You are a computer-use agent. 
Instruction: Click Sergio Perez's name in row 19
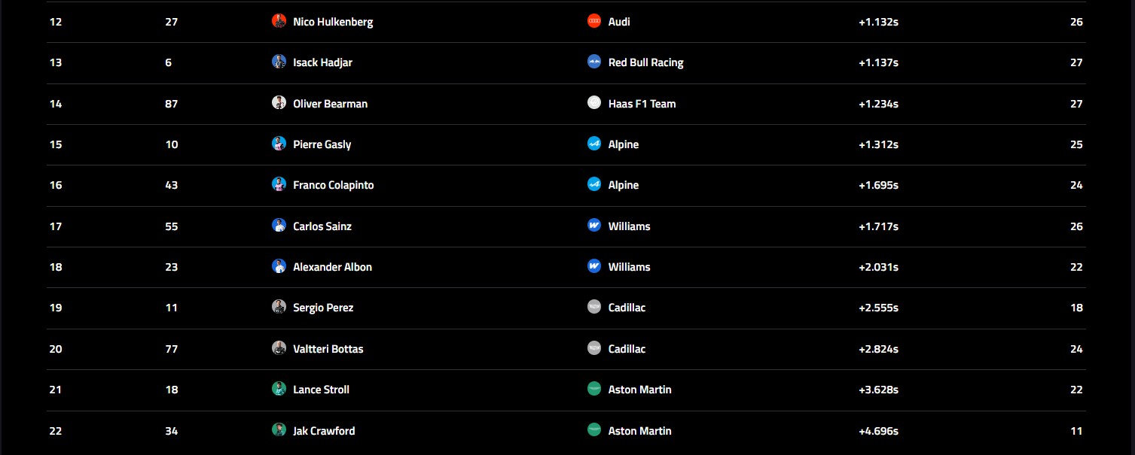click(x=323, y=308)
